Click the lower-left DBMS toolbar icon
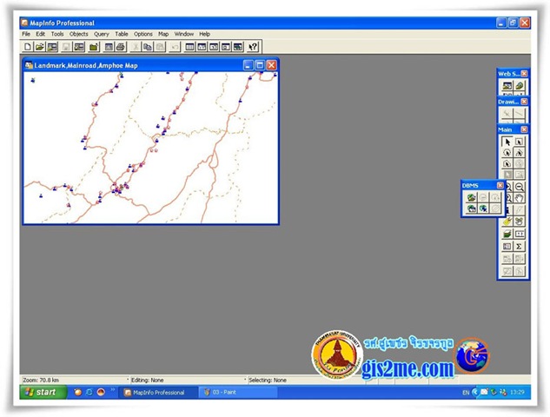This screenshot has height=417, width=550. (471, 208)
